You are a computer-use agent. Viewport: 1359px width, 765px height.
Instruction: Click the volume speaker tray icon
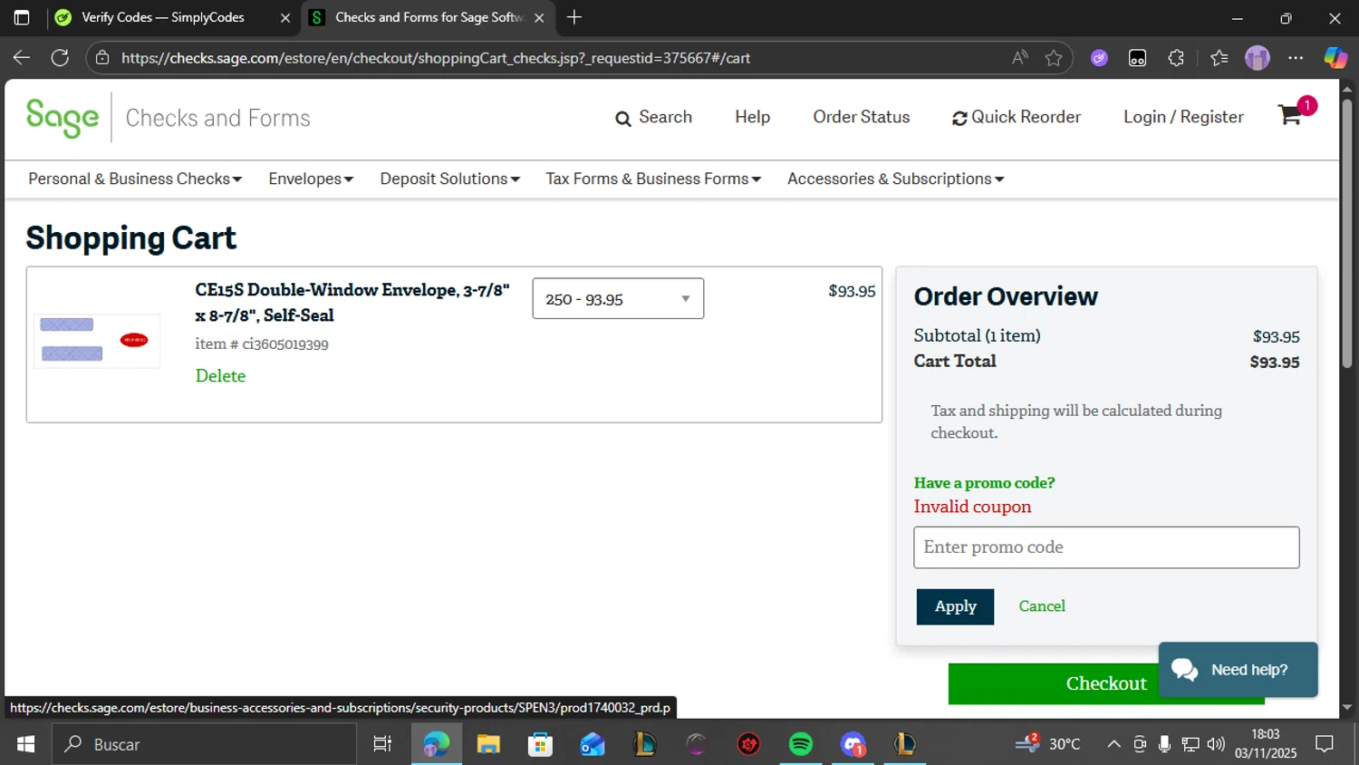tap(1216, 744)
